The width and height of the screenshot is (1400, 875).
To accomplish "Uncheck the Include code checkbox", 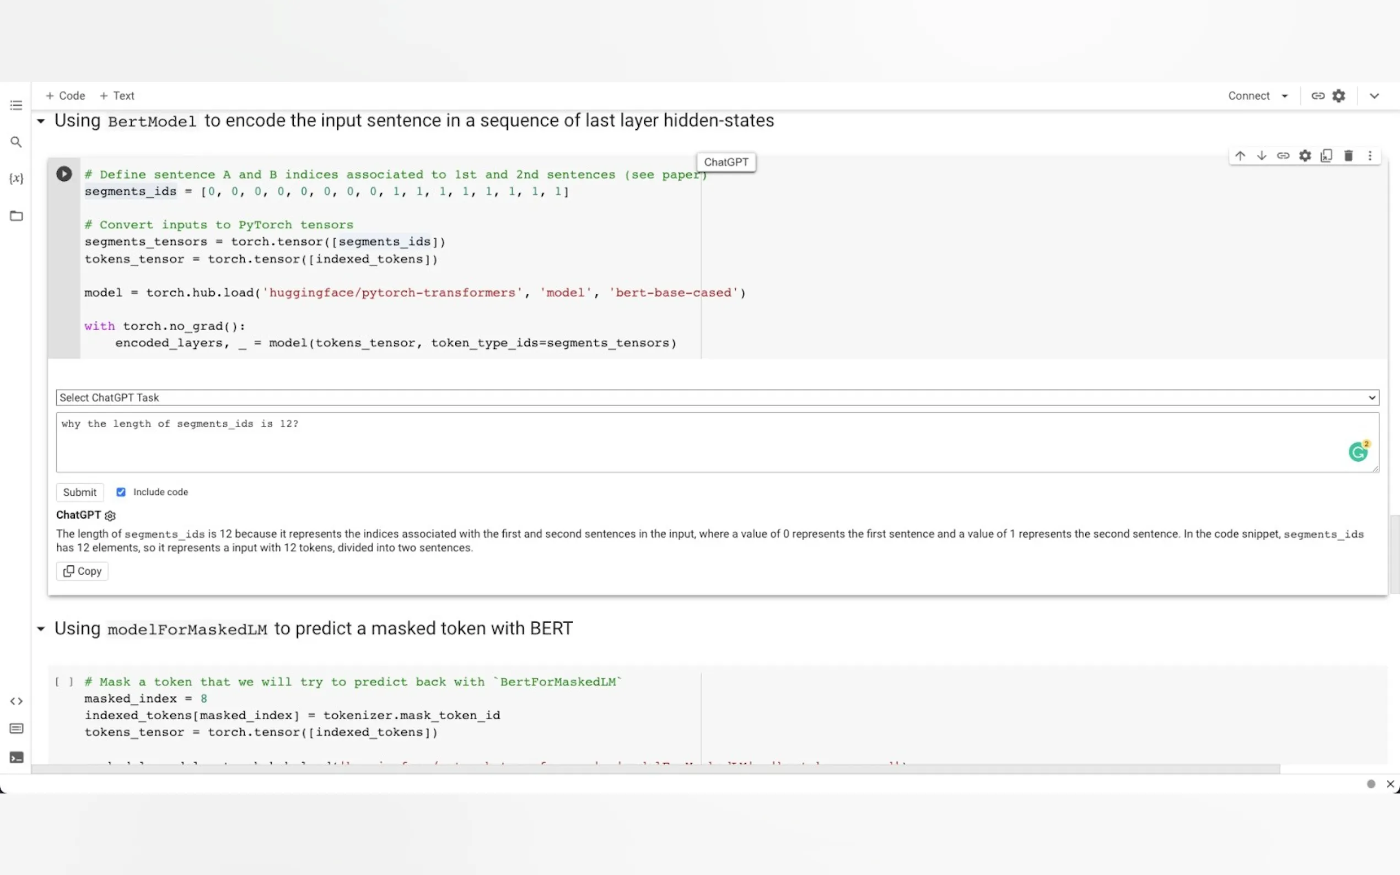I will tap(121, 492).
